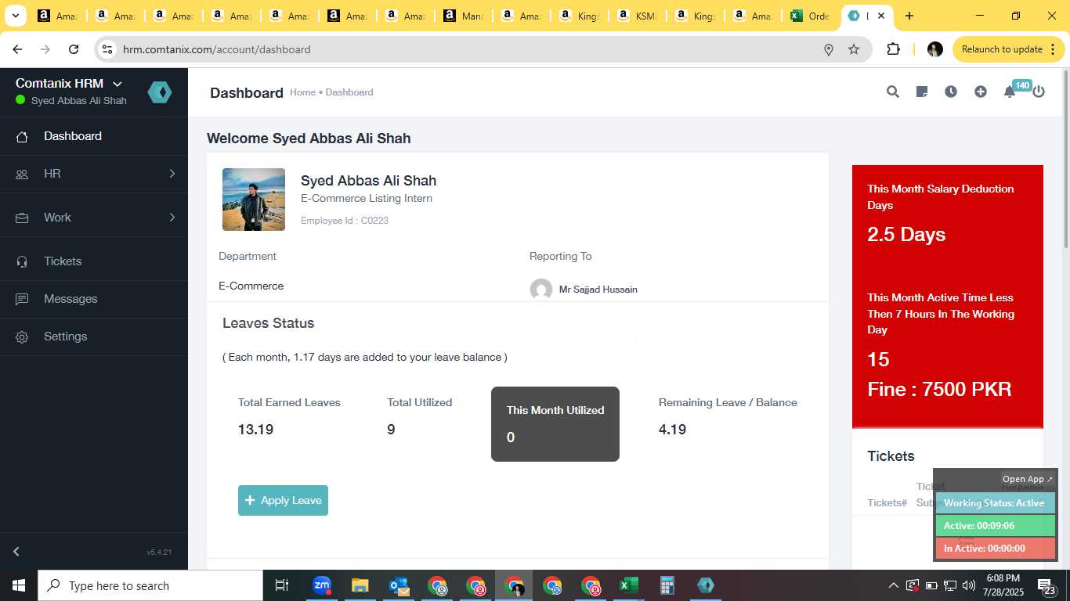Close the current Comtanix browser tab
The height and width of the screenshot is (601, 1070).
(881, 16)
